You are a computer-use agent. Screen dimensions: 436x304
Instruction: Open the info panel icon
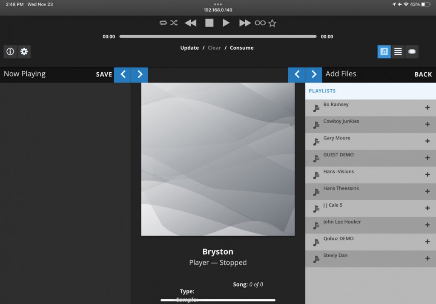(x=10, y=51)
